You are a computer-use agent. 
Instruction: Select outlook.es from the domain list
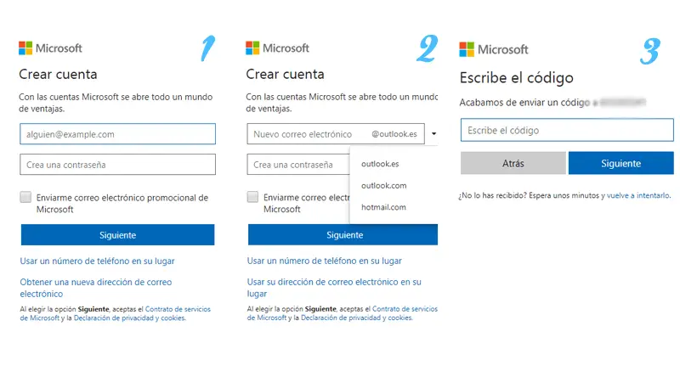click(x=380, y=163)
